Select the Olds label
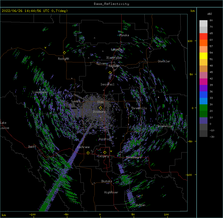The height and width of the screenshot is (218, 223). pos(100,102)
